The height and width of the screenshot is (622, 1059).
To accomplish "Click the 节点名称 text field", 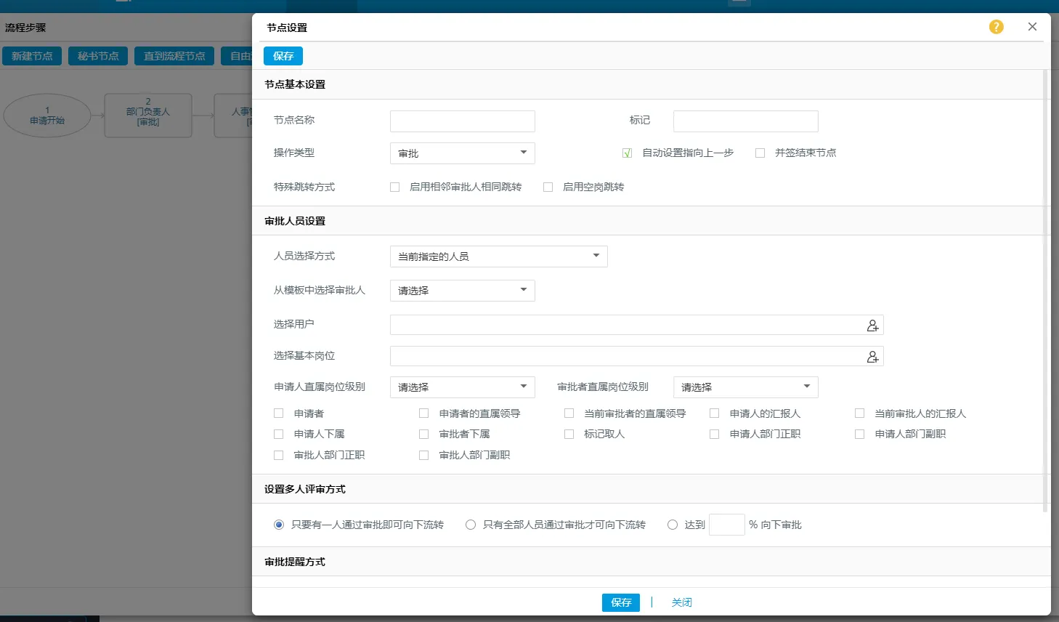I will 462,121.
